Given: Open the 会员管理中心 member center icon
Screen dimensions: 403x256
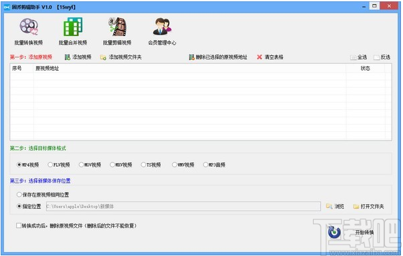Looking at the screenshot, I should (x=162, y=26).
